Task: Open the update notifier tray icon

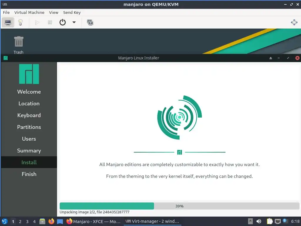Action: 285,221
